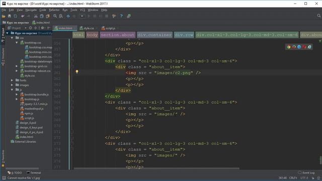This screenshot has width=322, height=181.
Task: Click the navigation bar index.html crumb
Action: pyautogui.click(x=41, y=23)
